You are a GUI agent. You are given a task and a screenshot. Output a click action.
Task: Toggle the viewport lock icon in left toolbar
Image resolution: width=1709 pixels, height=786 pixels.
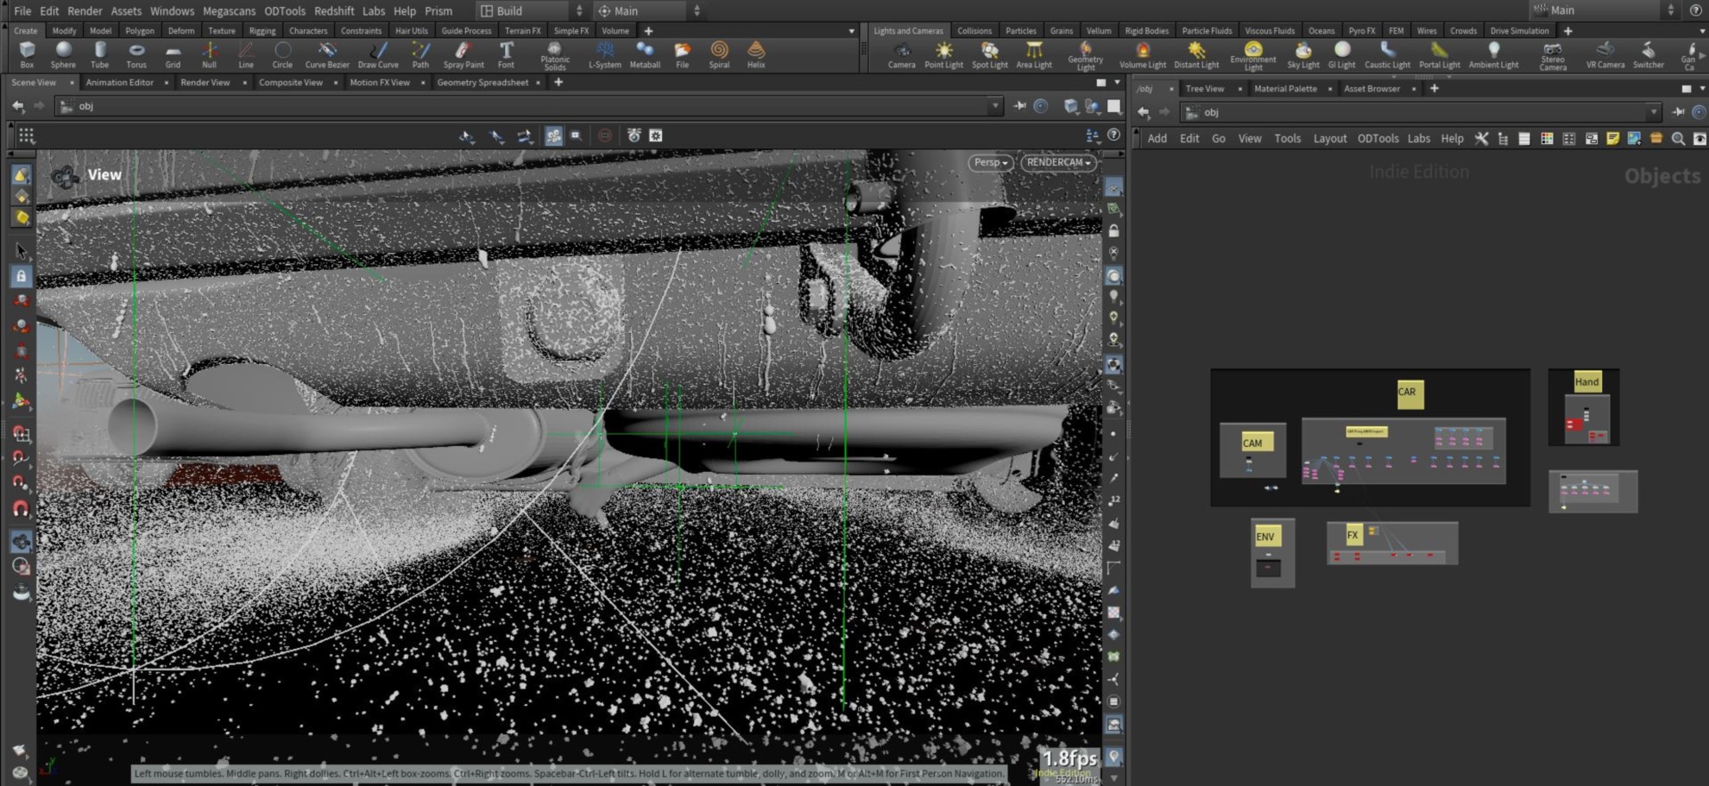coord(22,276)
